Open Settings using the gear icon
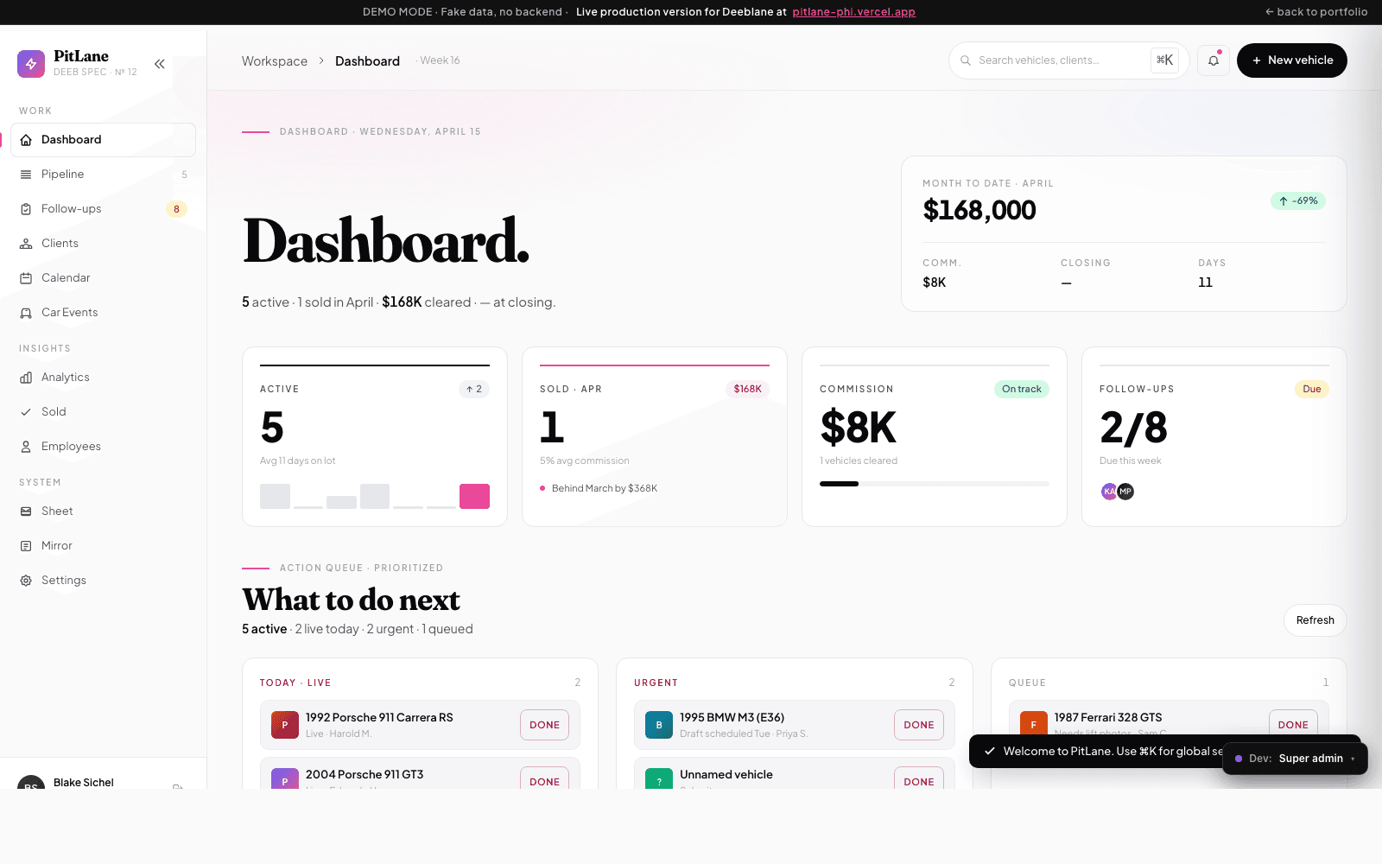Viewport: 1382px width, 864px height. [x=26, y=581]
